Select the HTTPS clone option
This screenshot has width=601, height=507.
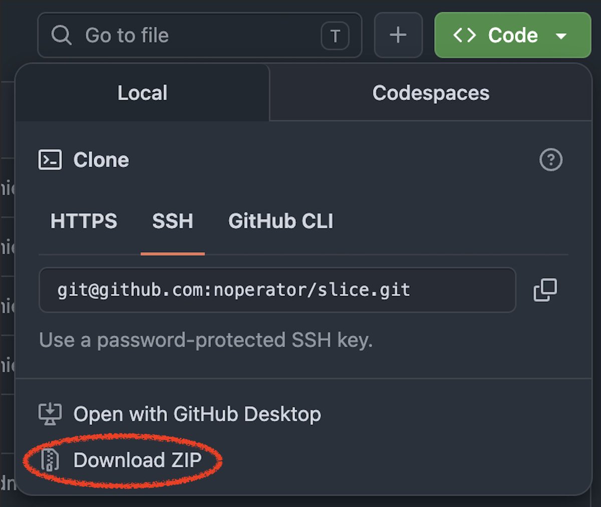pyautogui.click(x=84, y=221)
